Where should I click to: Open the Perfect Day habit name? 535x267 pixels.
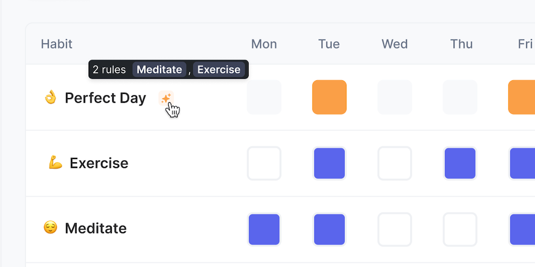coord(105,98)
